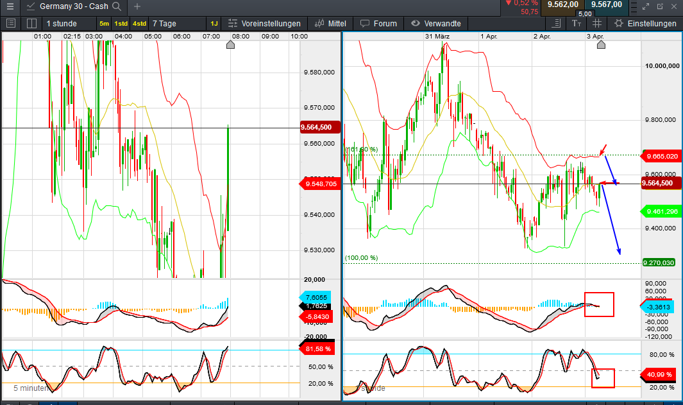Click the sell price 9.562,00
The image size is (683, 405).
[x=563, y=4]
